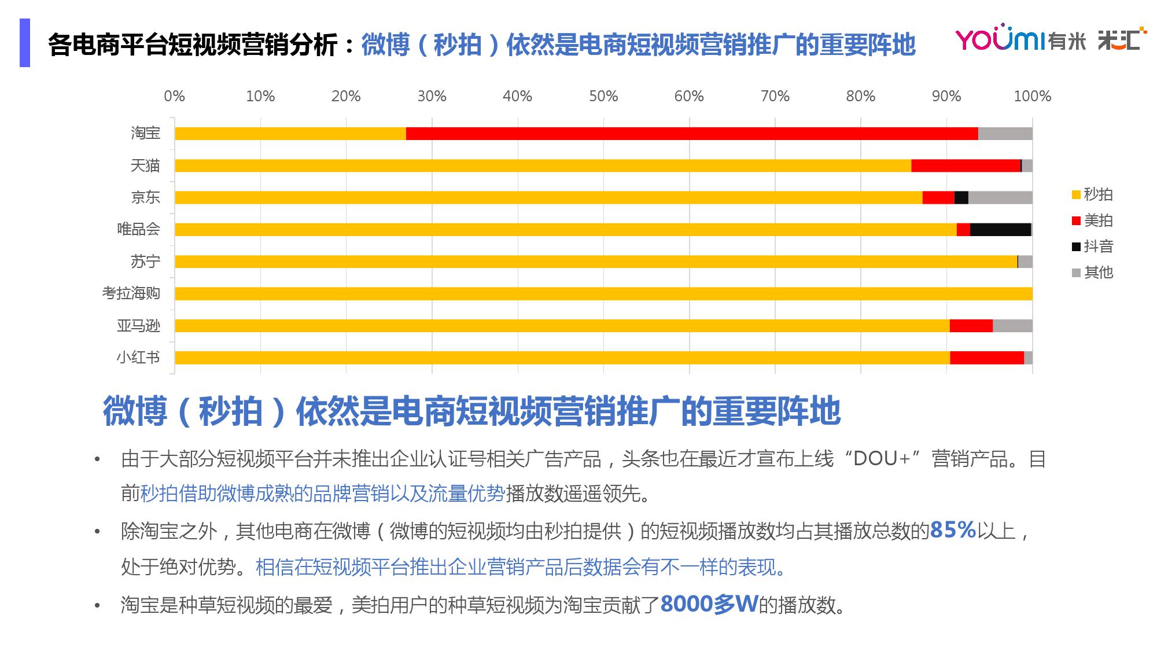The height and width of the screenshot is (651, 1157).
Task: Click the blue 85% highlighted text
Action: [953, 529]
